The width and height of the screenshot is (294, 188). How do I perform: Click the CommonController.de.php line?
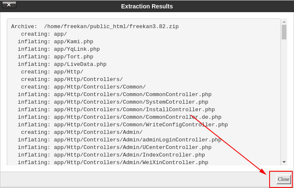pyautogui.click(x=120, y=117)
